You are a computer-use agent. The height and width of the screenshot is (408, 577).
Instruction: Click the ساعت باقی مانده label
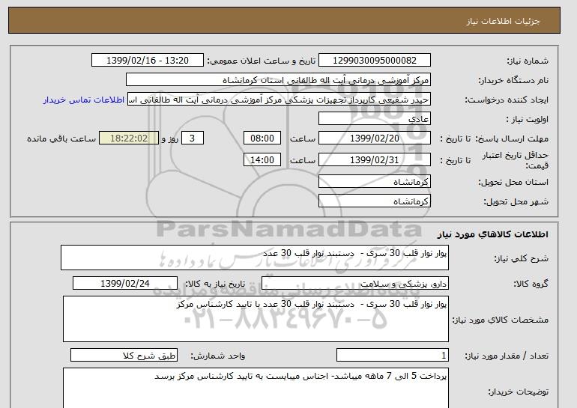click(x=61, y=138)
